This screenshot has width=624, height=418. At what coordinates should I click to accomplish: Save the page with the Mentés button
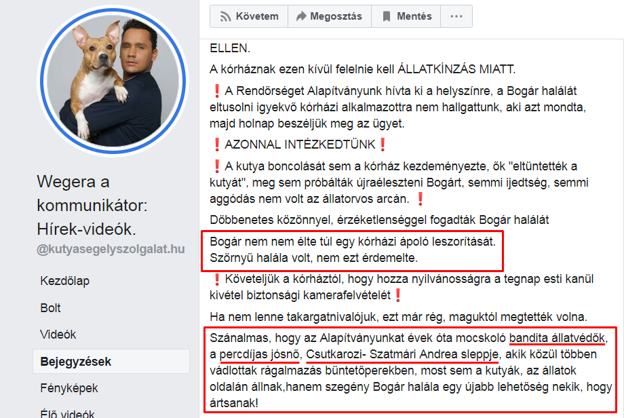point(406,16)
